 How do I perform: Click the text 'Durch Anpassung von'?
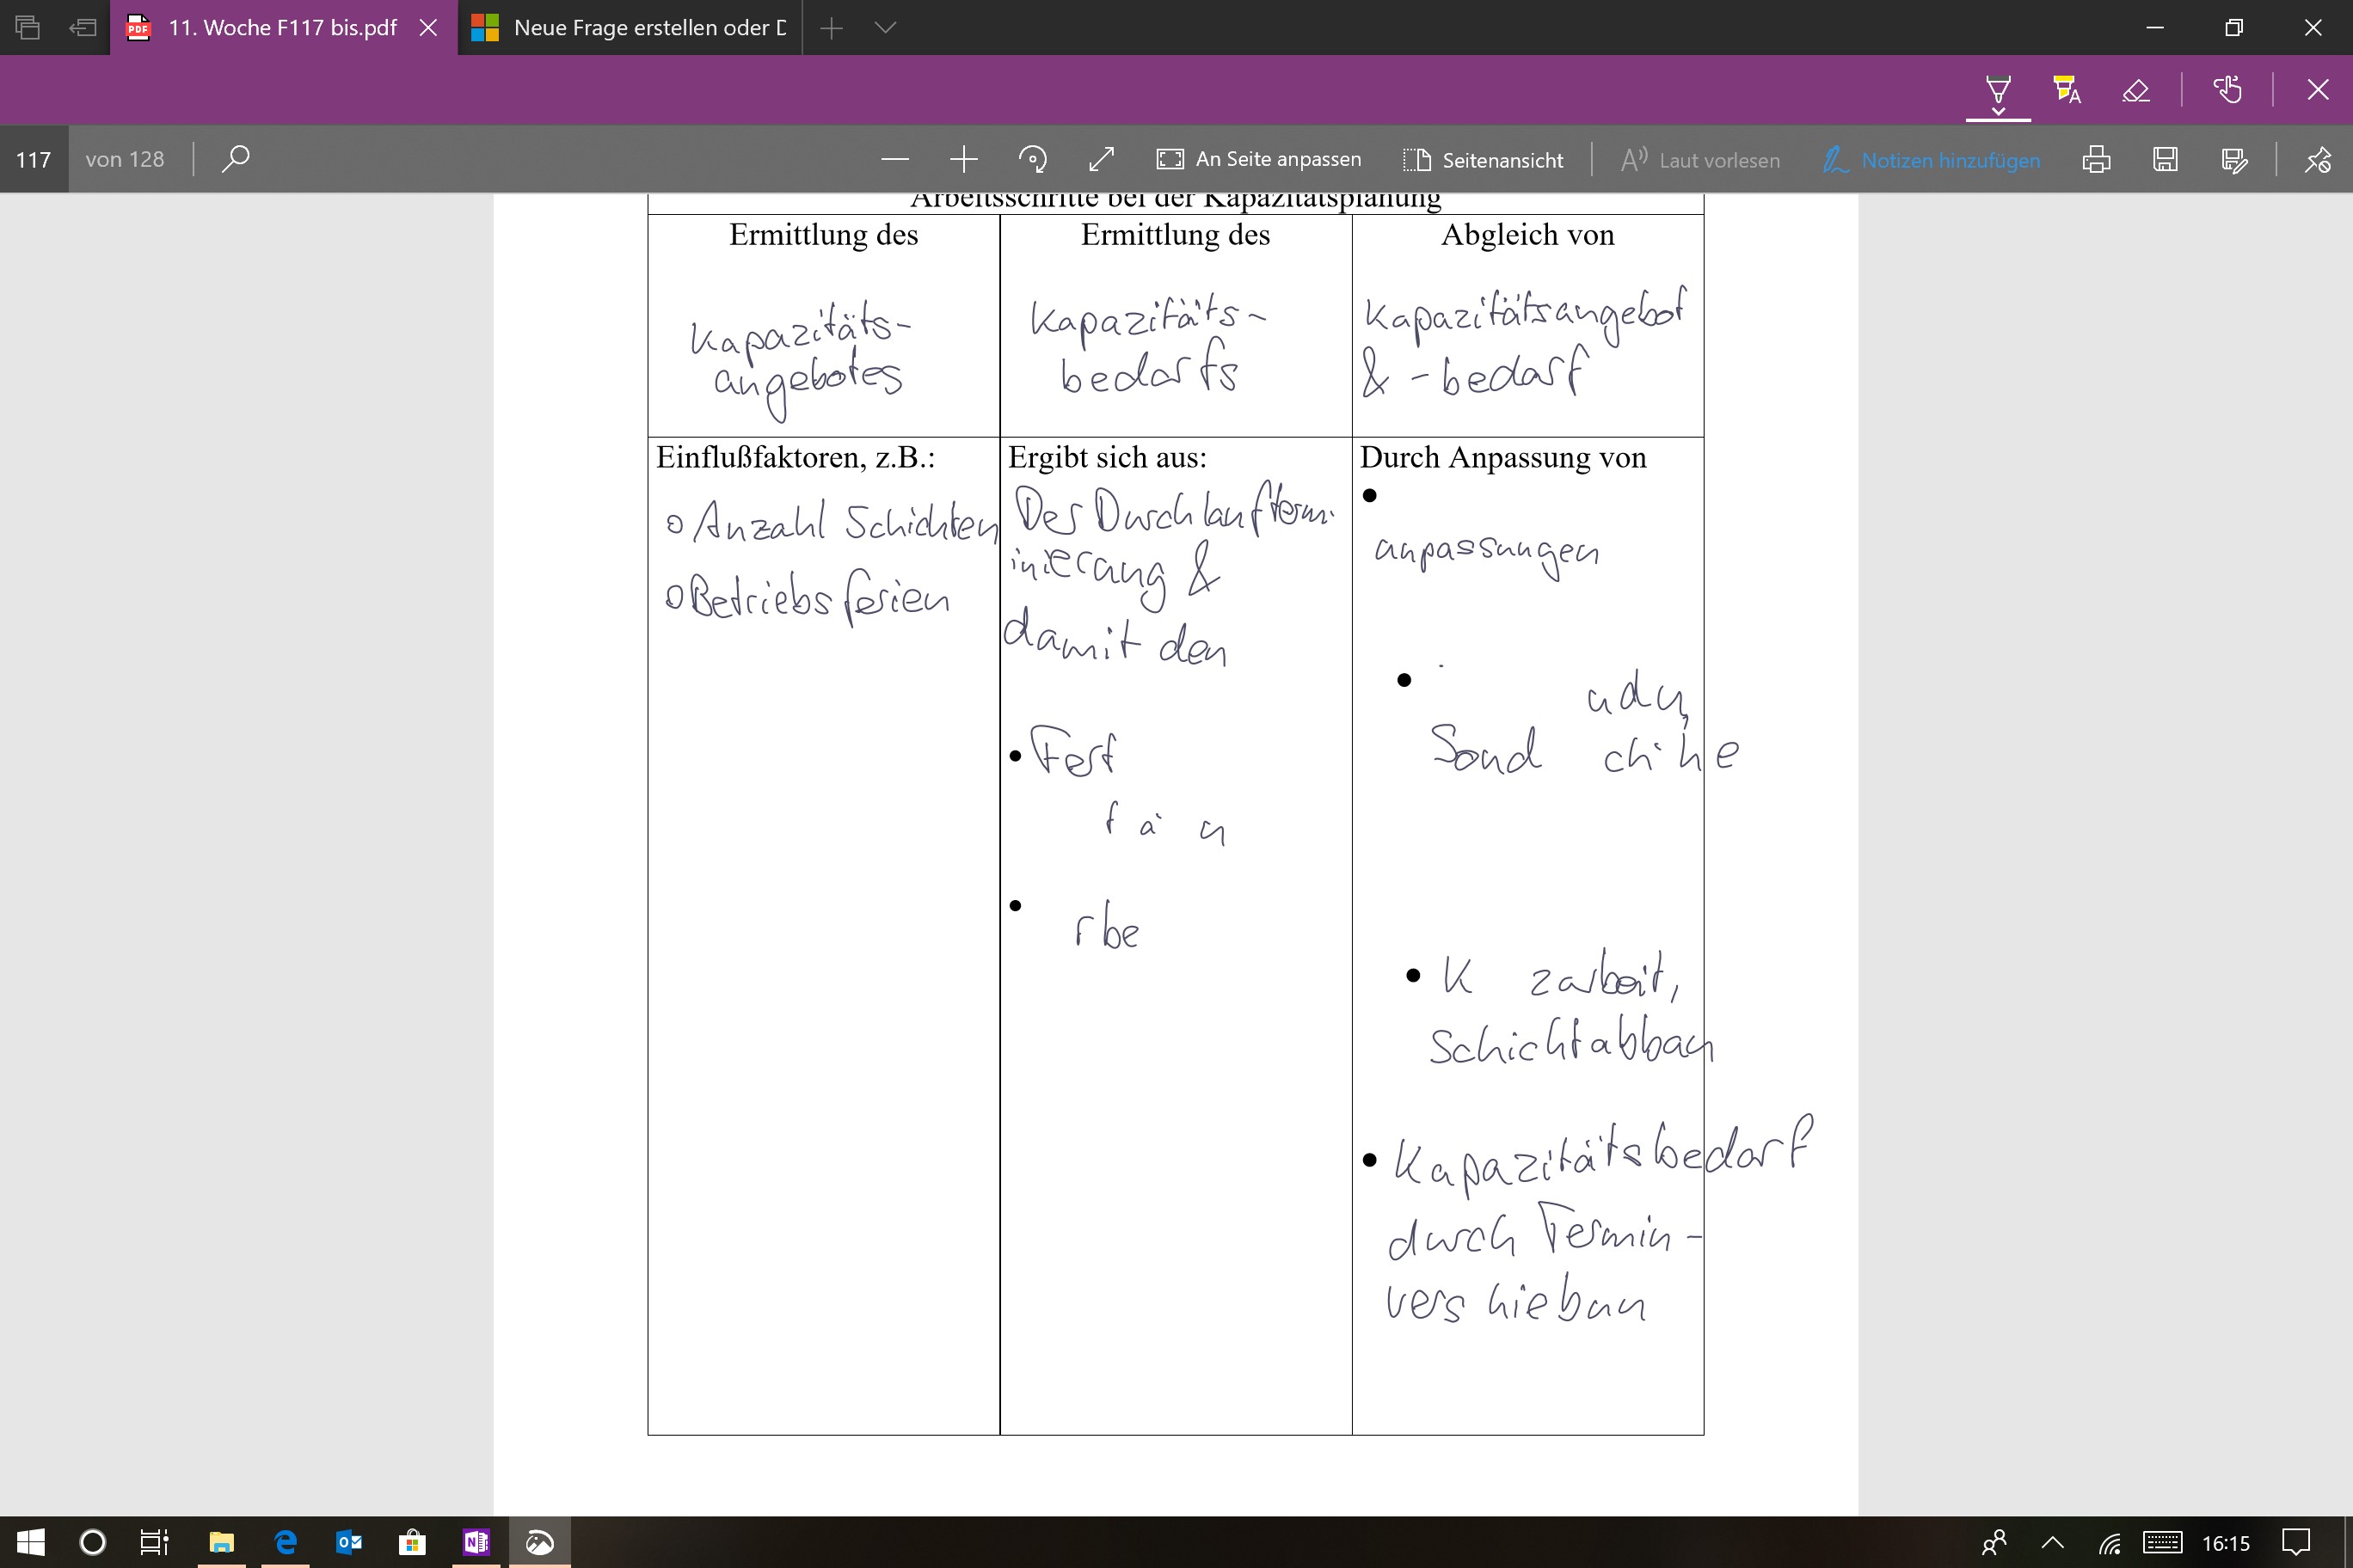click(1502, 458)
